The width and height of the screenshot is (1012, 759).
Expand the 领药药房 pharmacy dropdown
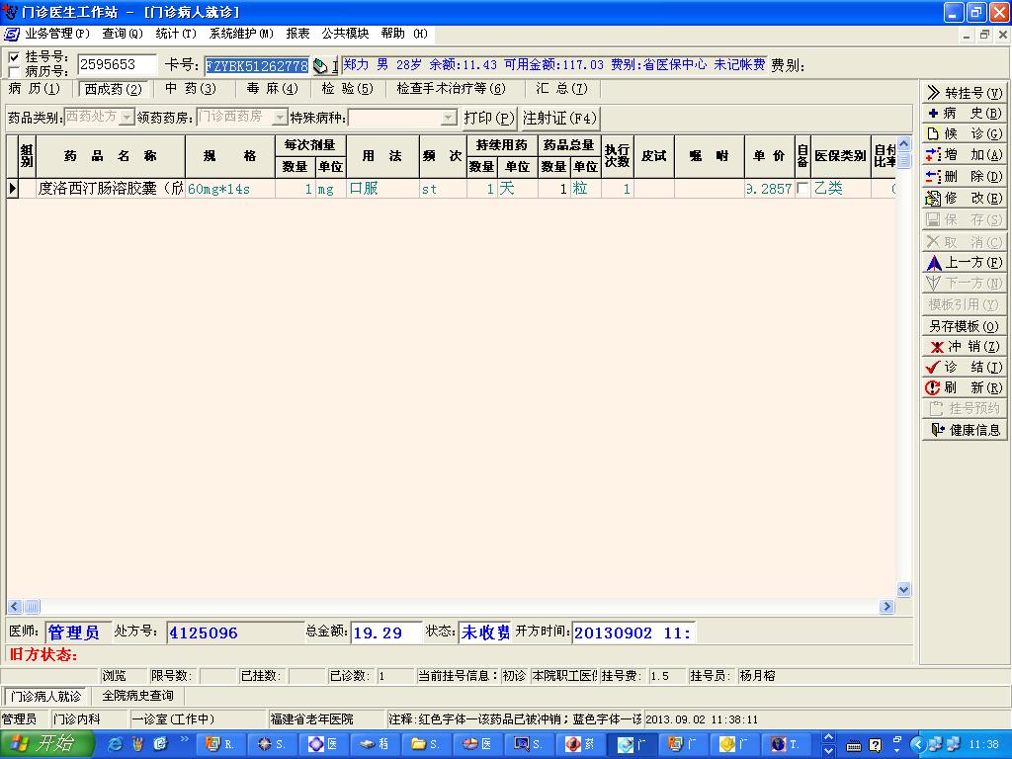(281, 118)
